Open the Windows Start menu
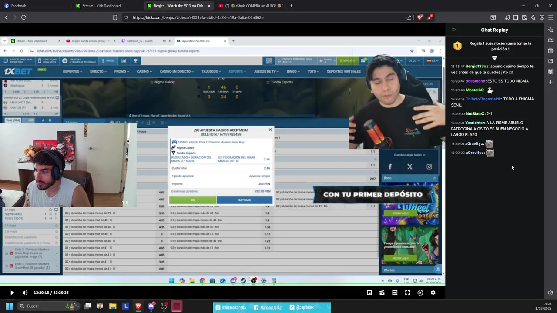The width and height of the screenshot is (557, 313). (x=9, y=306)
